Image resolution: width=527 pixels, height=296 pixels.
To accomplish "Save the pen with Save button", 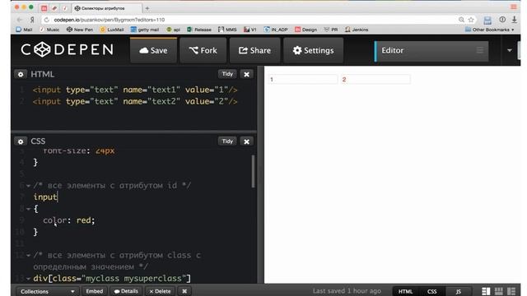I will (x=154, y=50).
